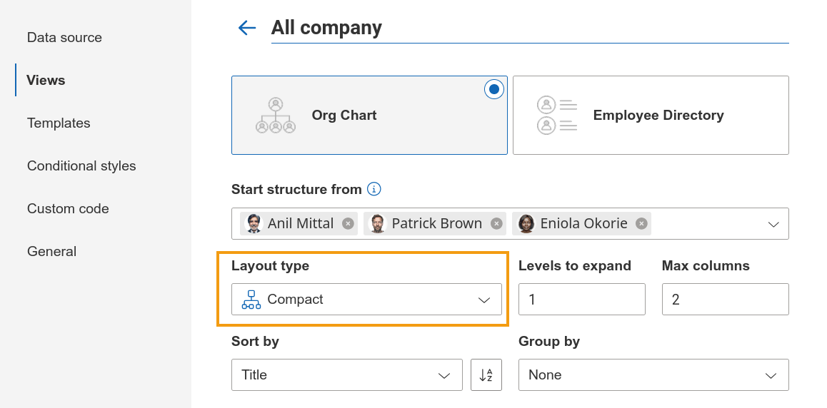Open the Layout type dropdown
This screenshot has height=408, width=827.
tap(366, 300)
